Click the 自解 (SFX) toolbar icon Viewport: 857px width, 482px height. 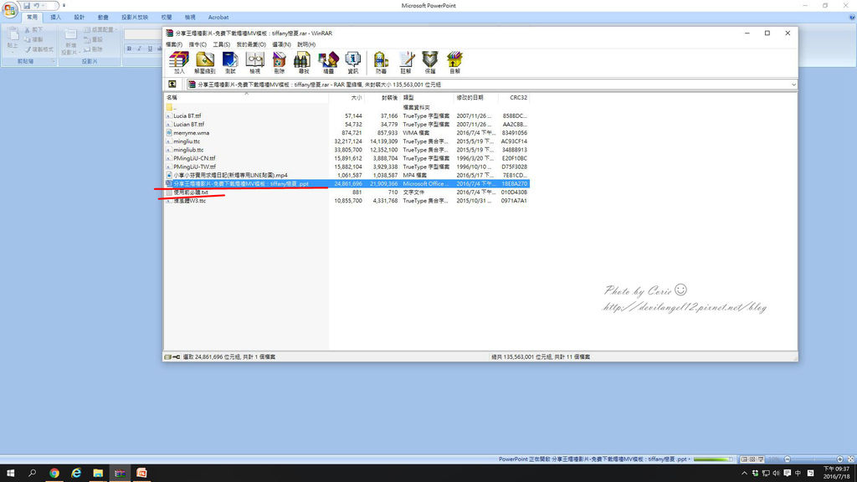pos(454,62)
